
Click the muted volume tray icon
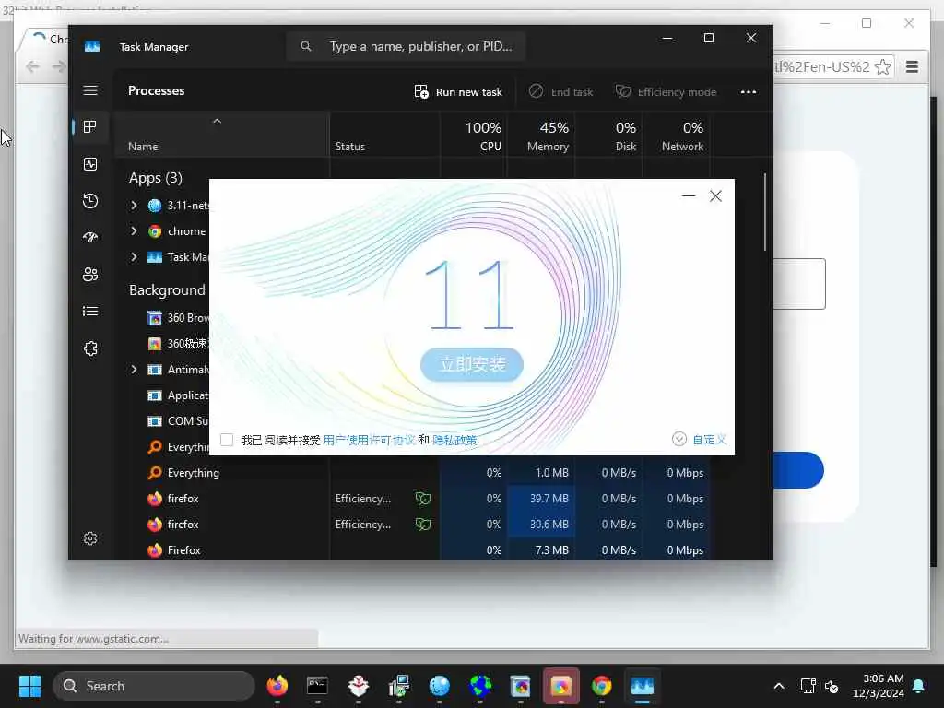click(832, 686)
